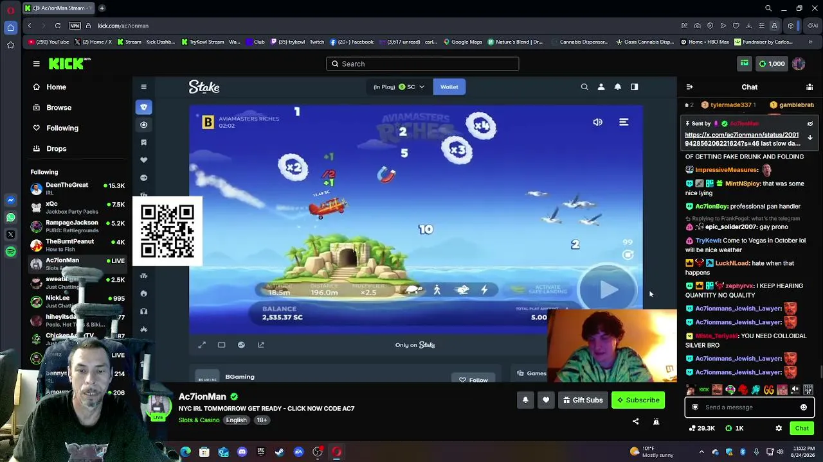Open chat settings gear
Viewport: 823px width, 462px height.
click(x=779, y=428)
